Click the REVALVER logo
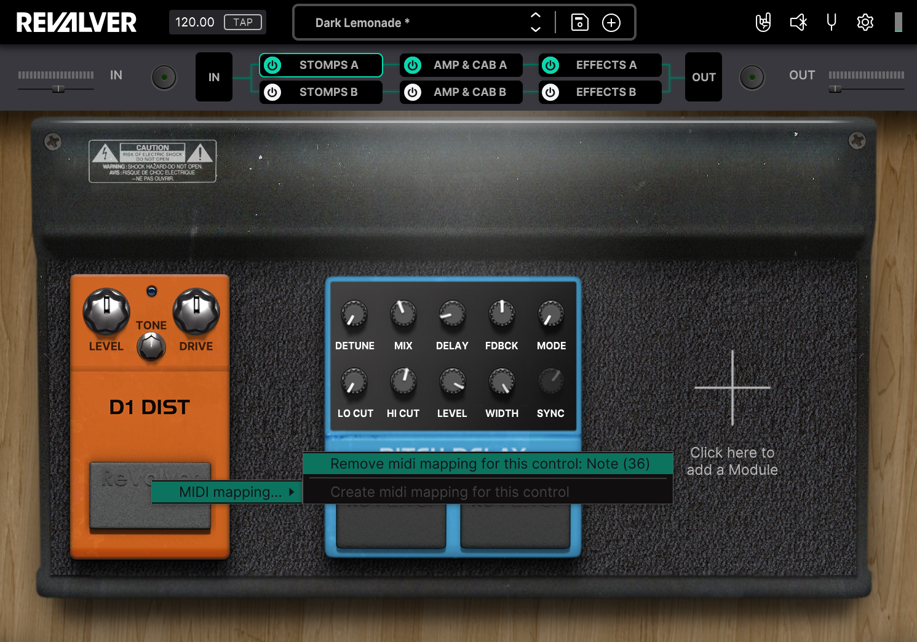Screen dimensions: 917x642 click(x=76, y=23)
